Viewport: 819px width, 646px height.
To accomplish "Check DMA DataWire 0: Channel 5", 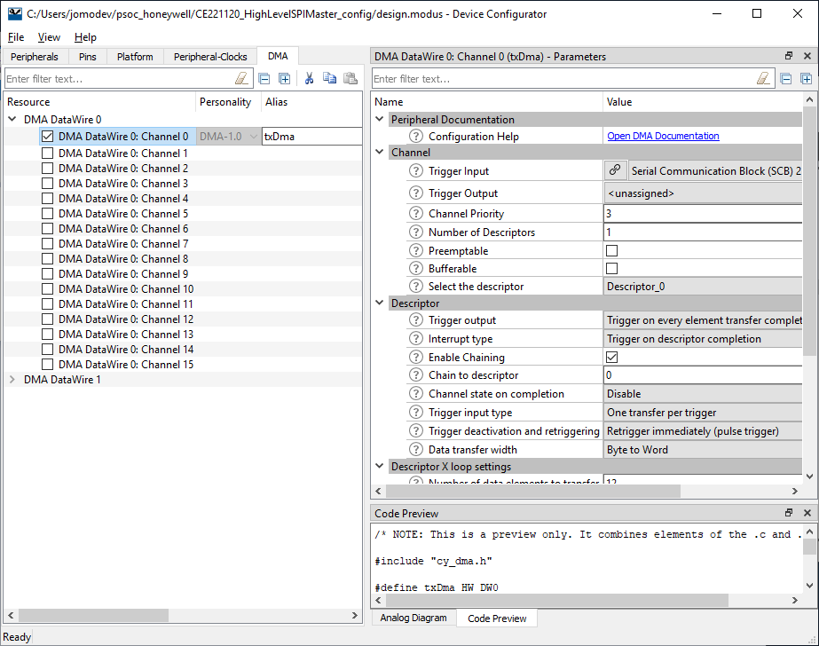I will [47, 214].
